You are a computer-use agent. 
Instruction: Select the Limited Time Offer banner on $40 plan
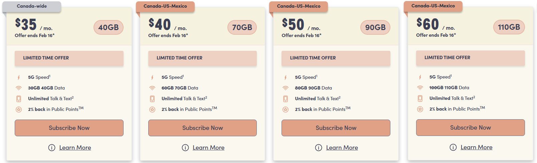[202, 58]
